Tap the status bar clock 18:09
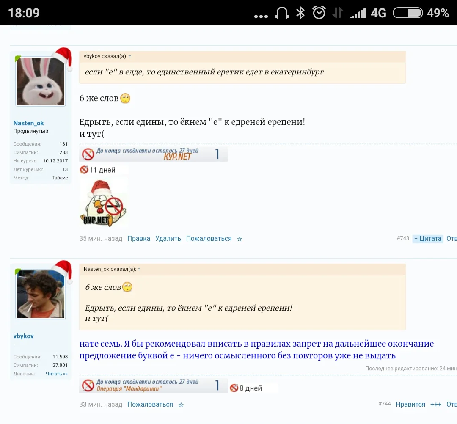The width and height of the screenshot is (457, 424). click(24, 13)
